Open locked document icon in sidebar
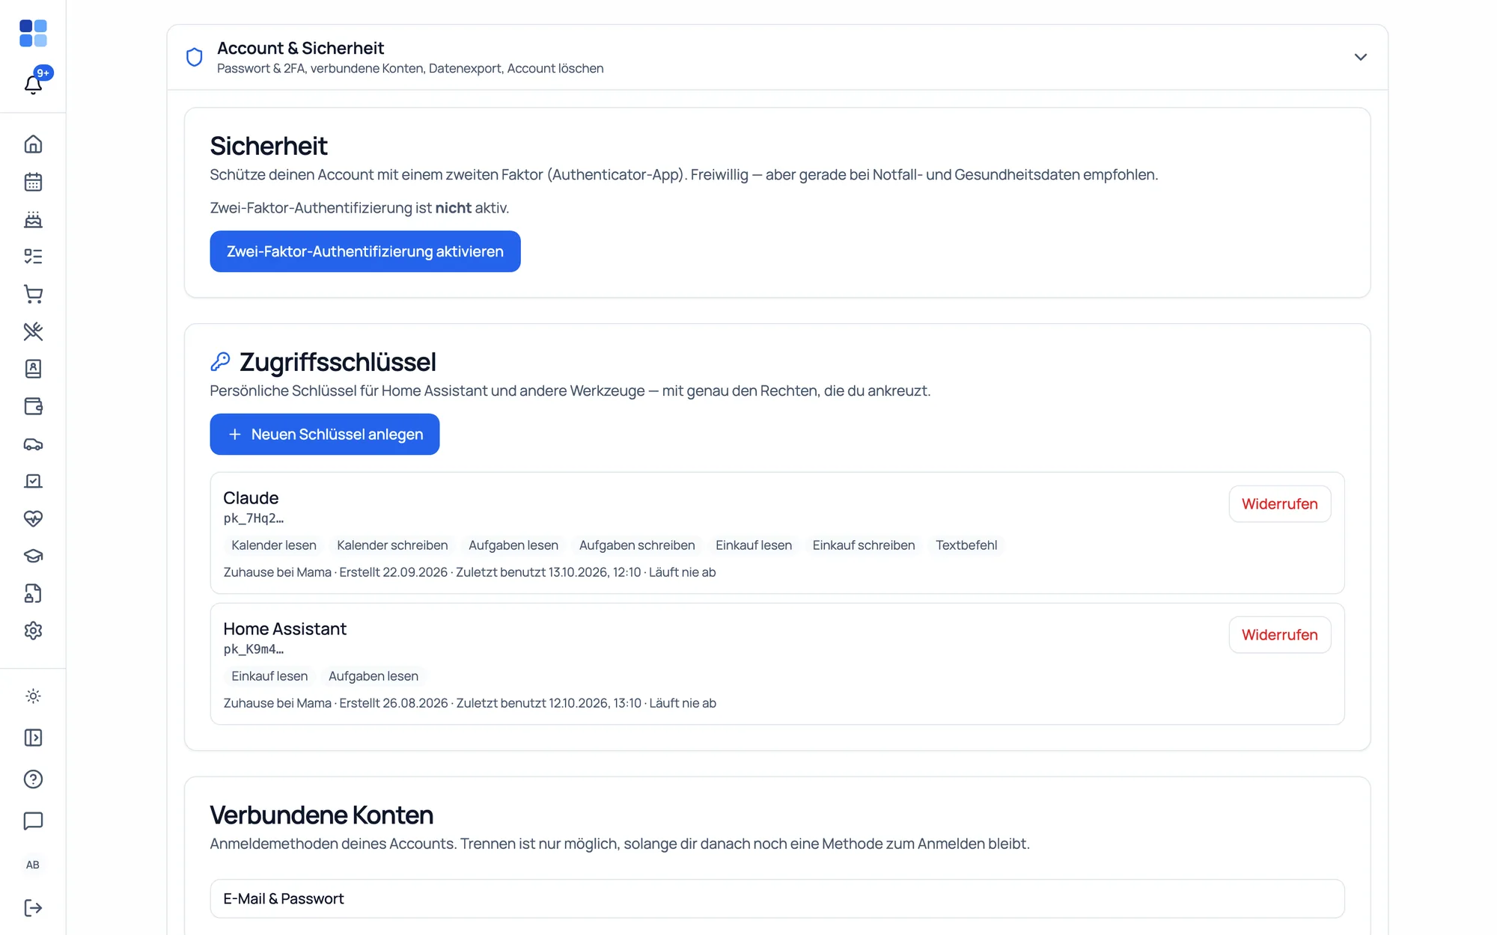This screenshot has width=1497, height=935. pos(33,593)
